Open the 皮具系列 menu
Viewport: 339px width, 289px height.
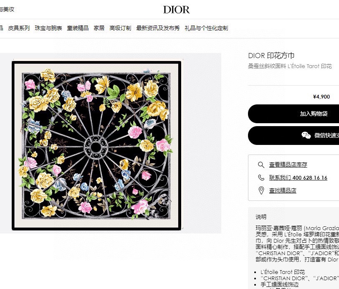coord(19,28)
